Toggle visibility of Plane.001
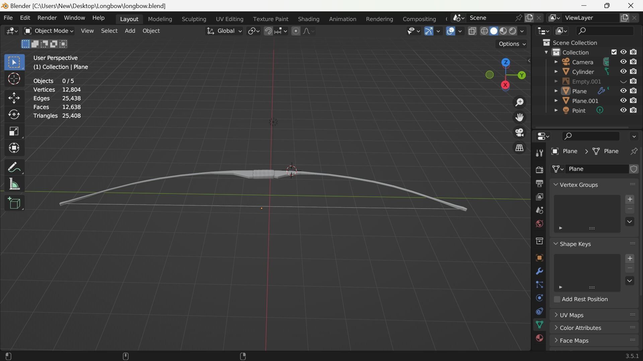The height and width of the screenshot is (361, 643). click(x=623, y=101)
